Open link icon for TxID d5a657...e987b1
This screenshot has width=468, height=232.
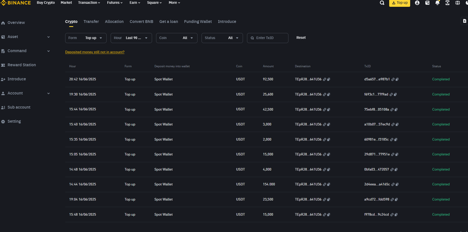click(393, 79)
